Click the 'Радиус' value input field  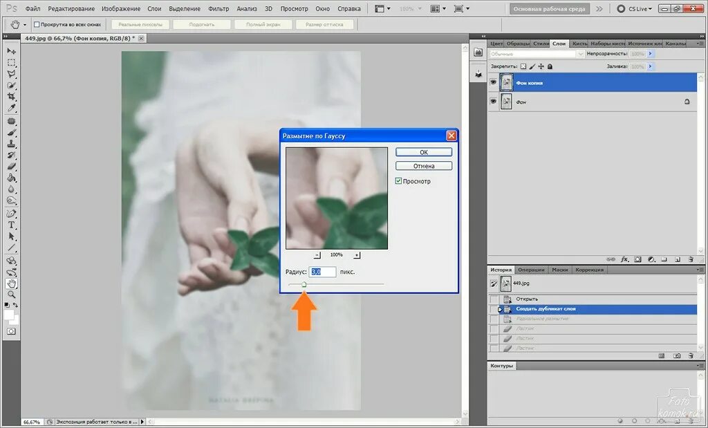pyautogui.click(x=322, y=272)
